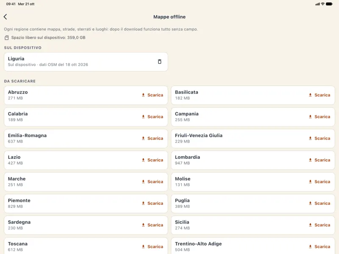Viewport: 339px width, 254px height.
Task: Download the Abruzzo map
Action: (153, 95)
